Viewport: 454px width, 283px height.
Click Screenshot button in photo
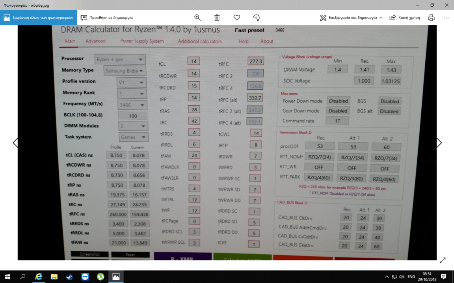[90, 254]
